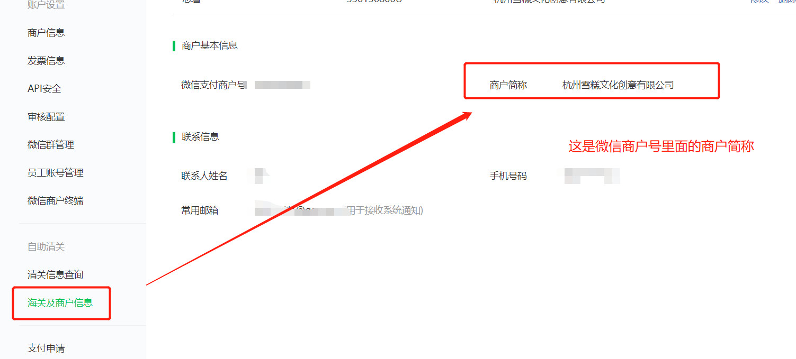Click the red annotation text 这是微信商户号里面的商户简称
This screenshot has height=359, width=796.
(661, 146)
